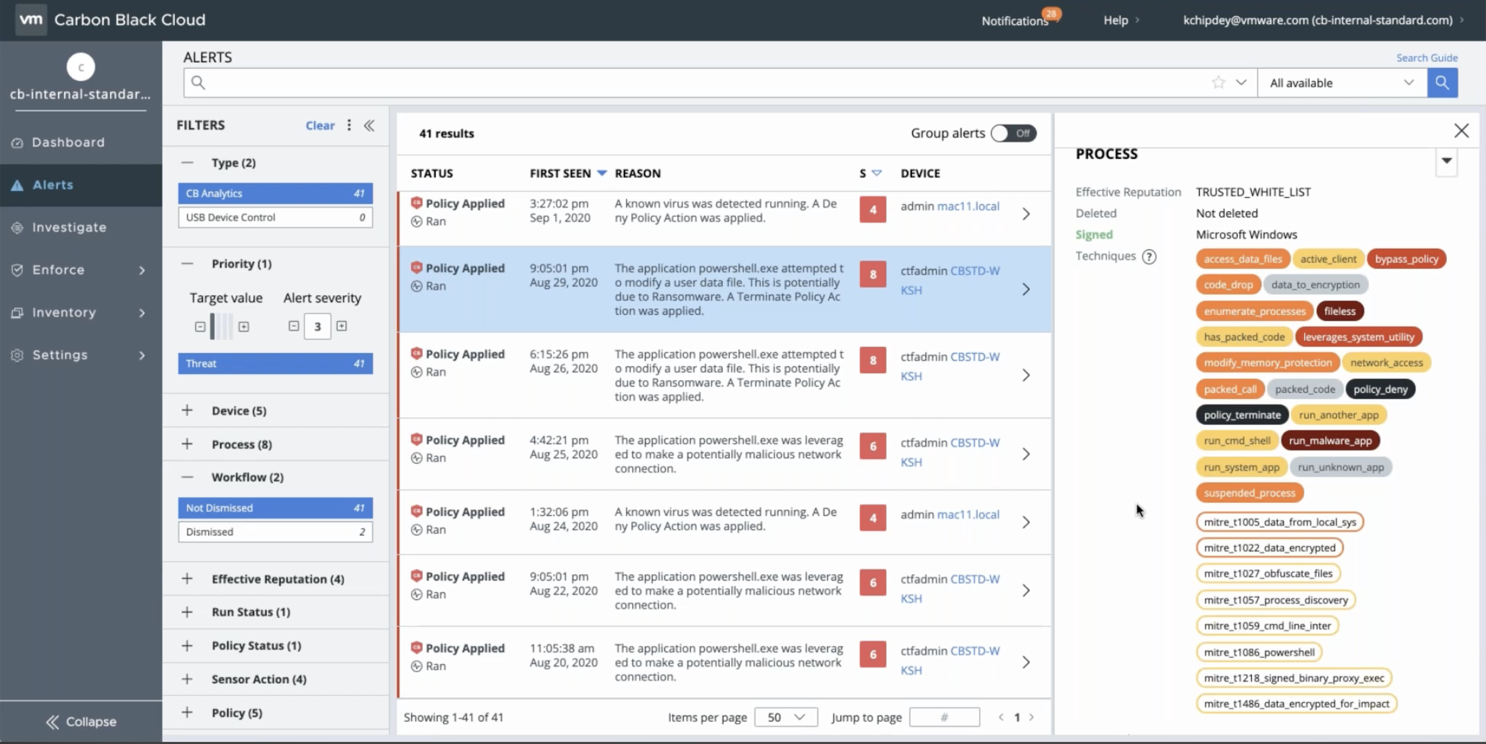Open the Items per page dropdown
Viewport: 1486px width, 744px height.
coord(786,717)
